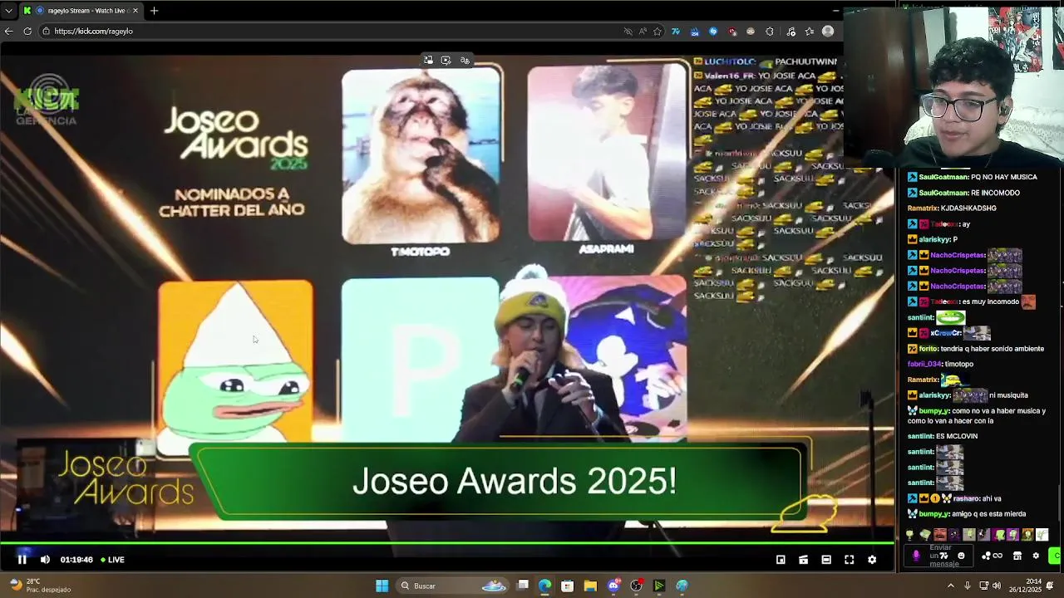Open the 7TV browser extension
Image resolution: width=1064 pixels, height=598 pixels.
coord(676,32)
